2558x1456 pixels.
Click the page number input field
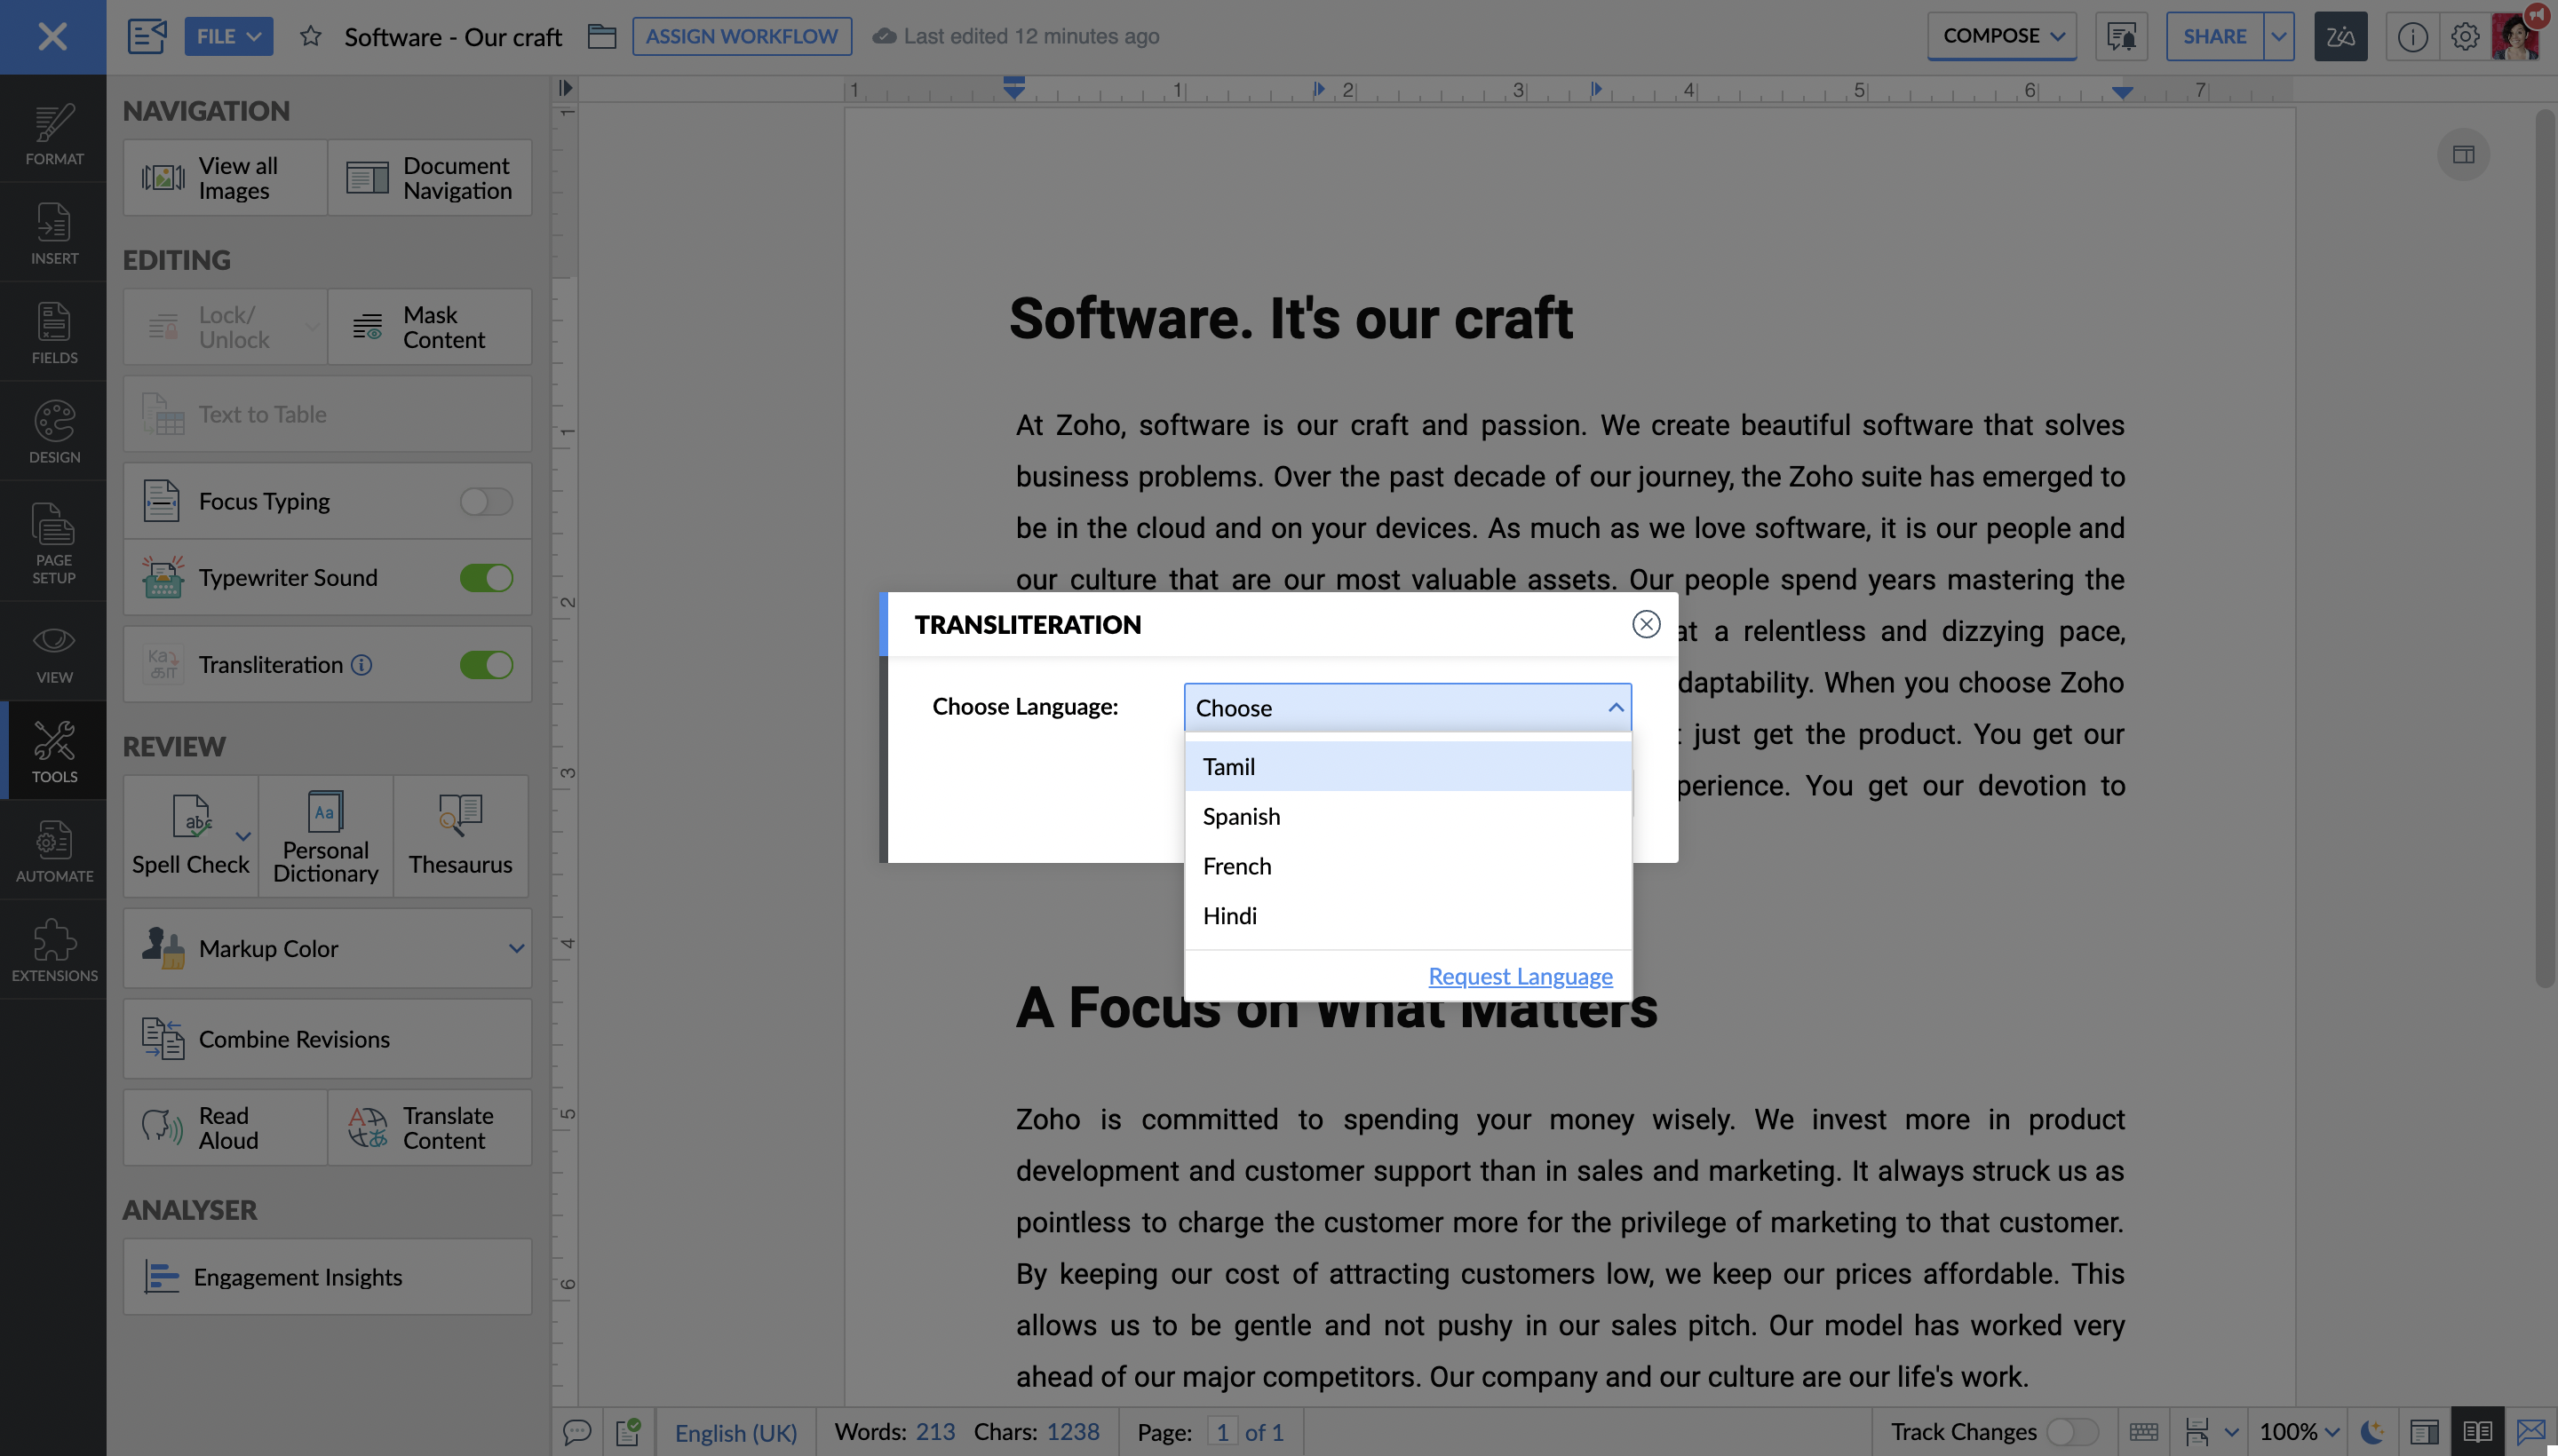point(1221,1432)
